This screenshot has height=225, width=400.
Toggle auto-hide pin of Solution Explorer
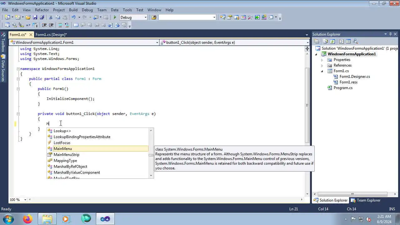[390, 34]
